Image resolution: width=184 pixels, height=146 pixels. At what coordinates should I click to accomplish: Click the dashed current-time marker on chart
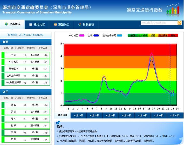[x=170, y=74]
